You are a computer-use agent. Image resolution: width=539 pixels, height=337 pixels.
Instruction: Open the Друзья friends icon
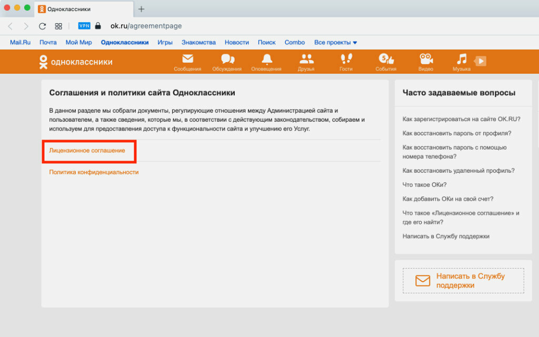coord(306,62)
